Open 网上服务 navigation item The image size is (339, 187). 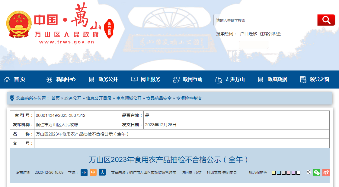coord(146,79)
